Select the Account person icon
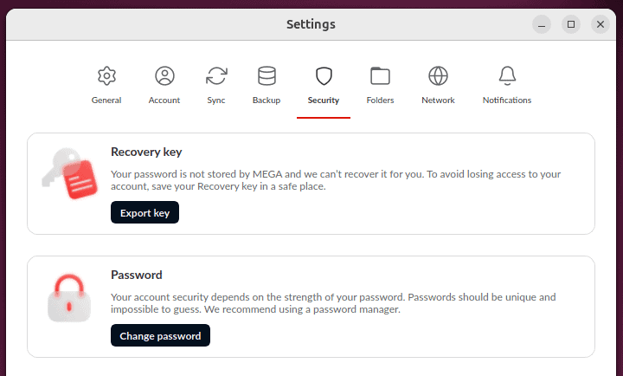623x376 pixels. tap(164, 75)
